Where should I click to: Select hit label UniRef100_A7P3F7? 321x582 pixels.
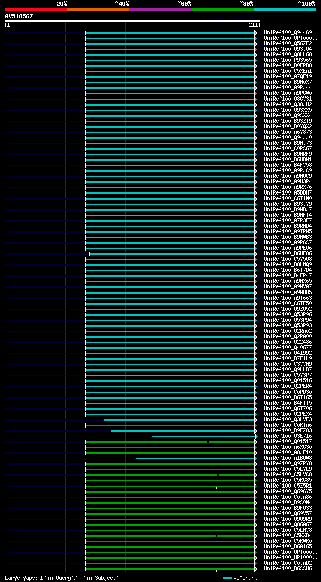pos(288,220)
